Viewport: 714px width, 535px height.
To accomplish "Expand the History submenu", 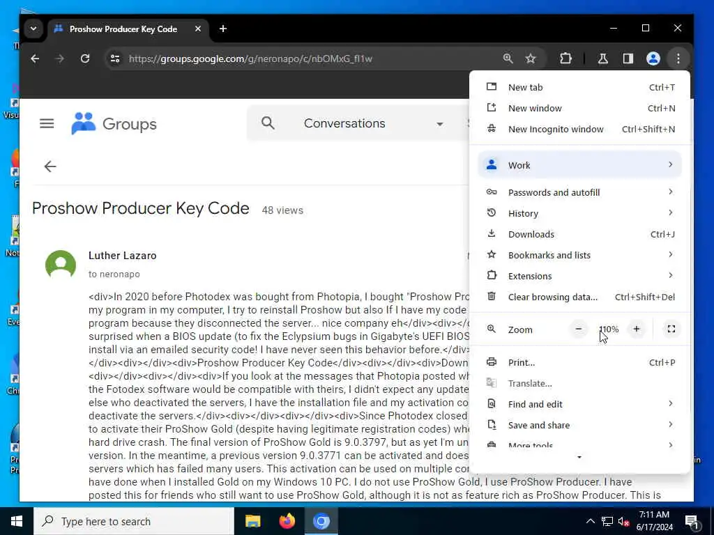I will [579, 213].
